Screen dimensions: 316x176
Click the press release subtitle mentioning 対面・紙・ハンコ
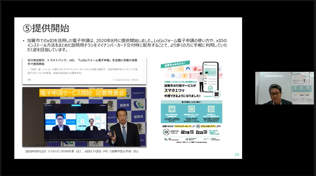pos(82,71)
